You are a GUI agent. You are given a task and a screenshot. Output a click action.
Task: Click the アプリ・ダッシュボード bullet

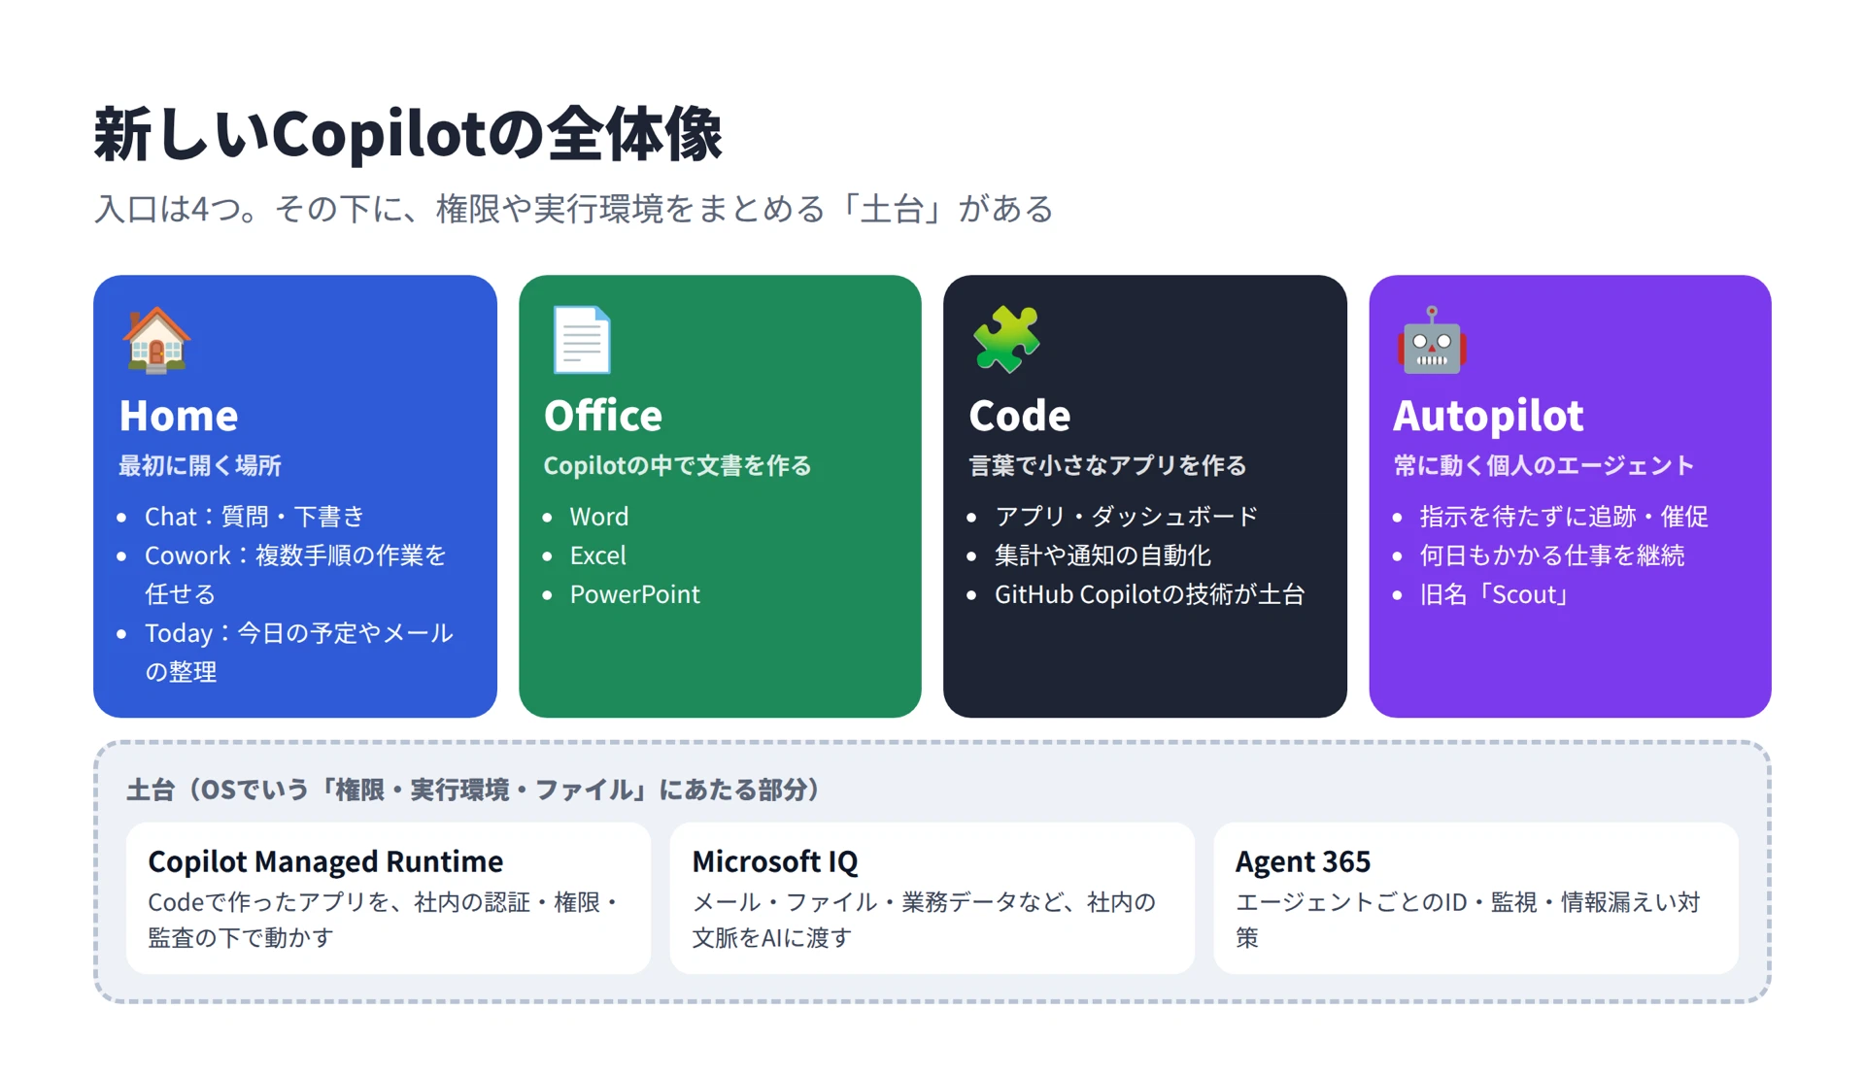coord(1127,517)
